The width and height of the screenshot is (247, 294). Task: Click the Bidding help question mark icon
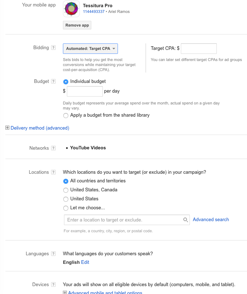53,48
